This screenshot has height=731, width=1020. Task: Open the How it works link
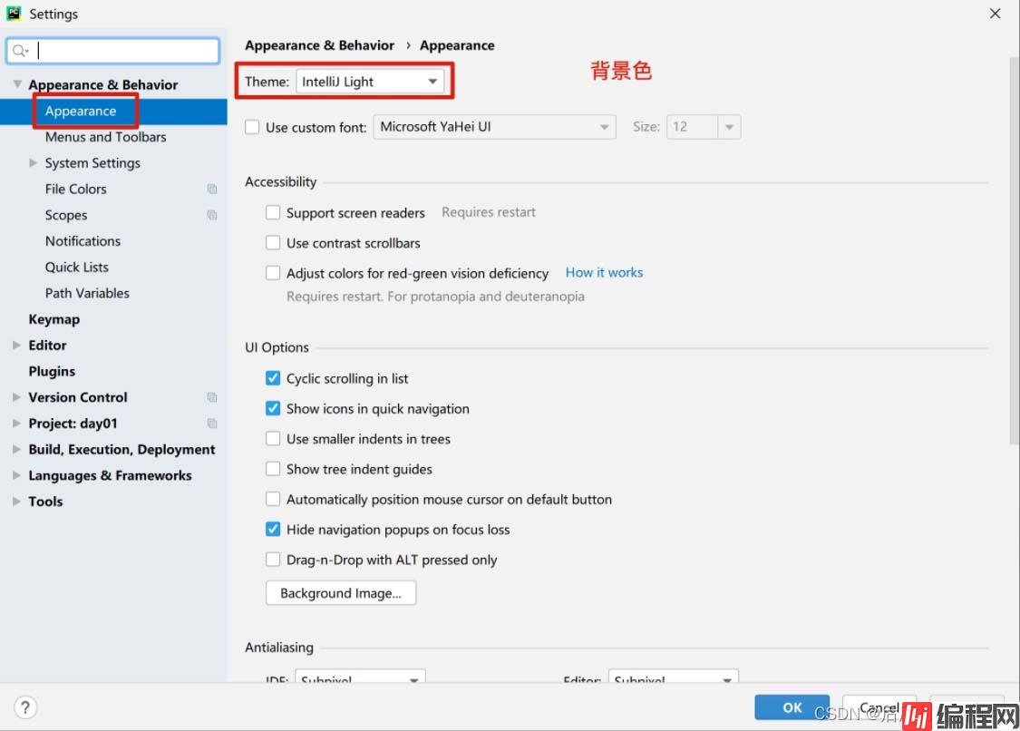[604, 272]
